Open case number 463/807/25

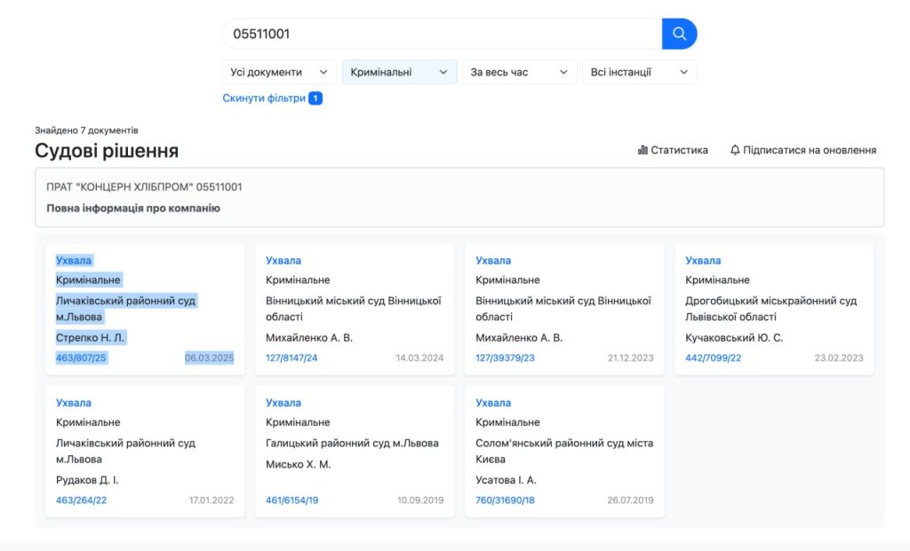pyautogui.click(x=81, y=358)
